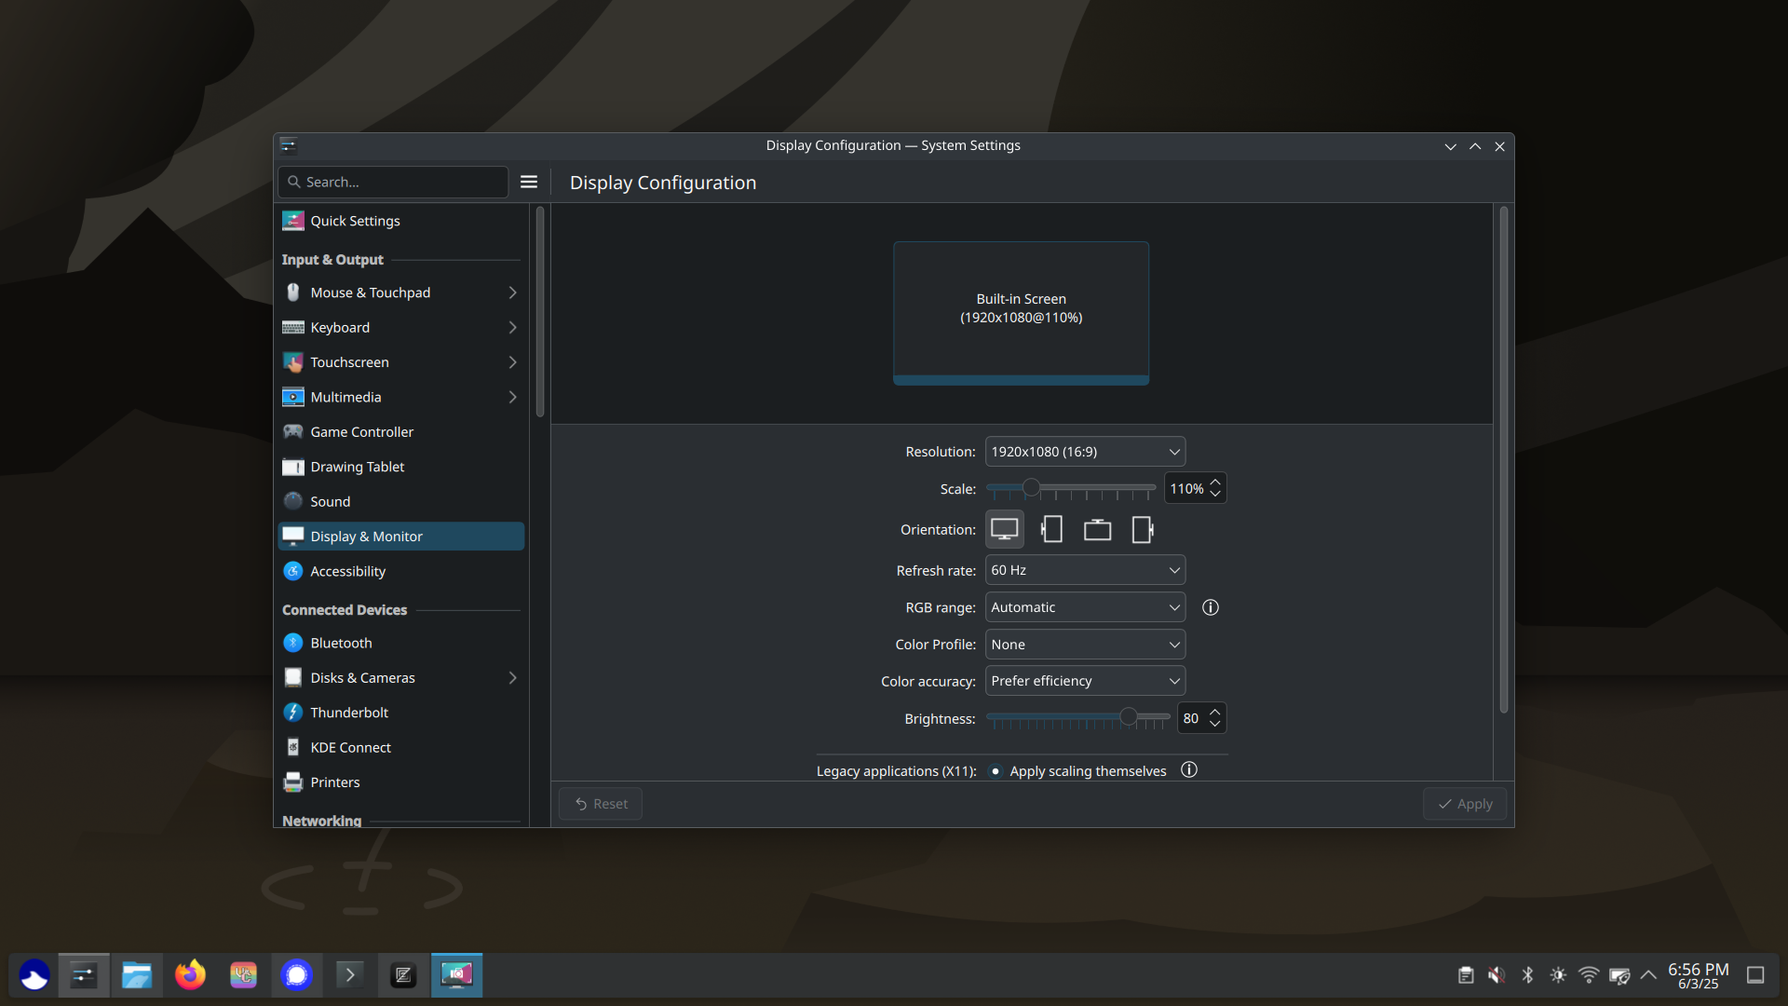Click the show desktop button

coord(1755,975)
